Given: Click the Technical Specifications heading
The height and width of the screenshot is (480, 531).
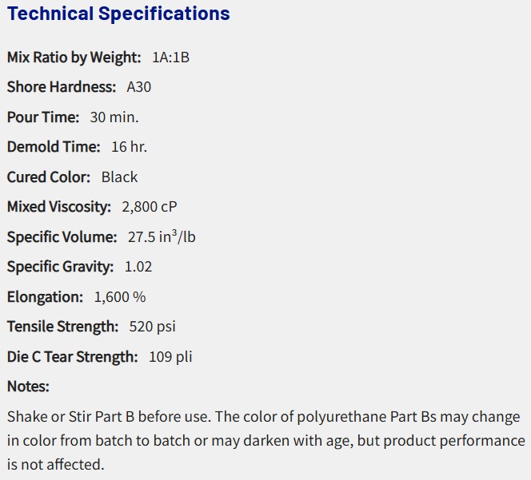Looking at the screenshot, I should [118, 14].
